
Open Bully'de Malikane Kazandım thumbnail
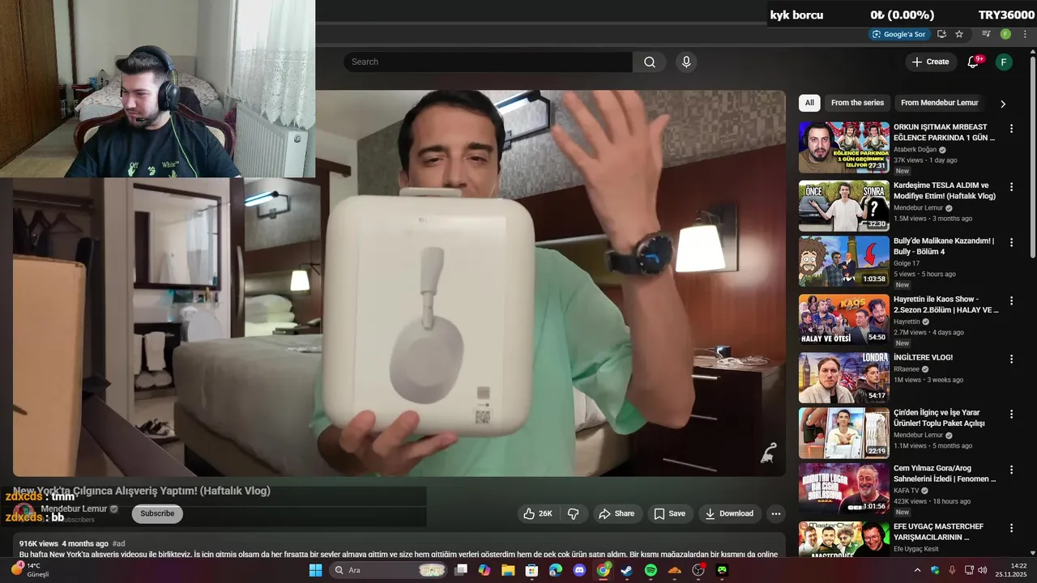tap(844, 262)
